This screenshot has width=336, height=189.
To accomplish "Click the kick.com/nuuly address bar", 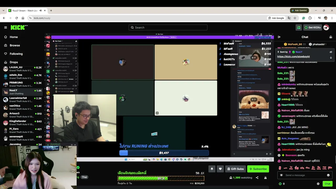I will [x=147, y=18].
